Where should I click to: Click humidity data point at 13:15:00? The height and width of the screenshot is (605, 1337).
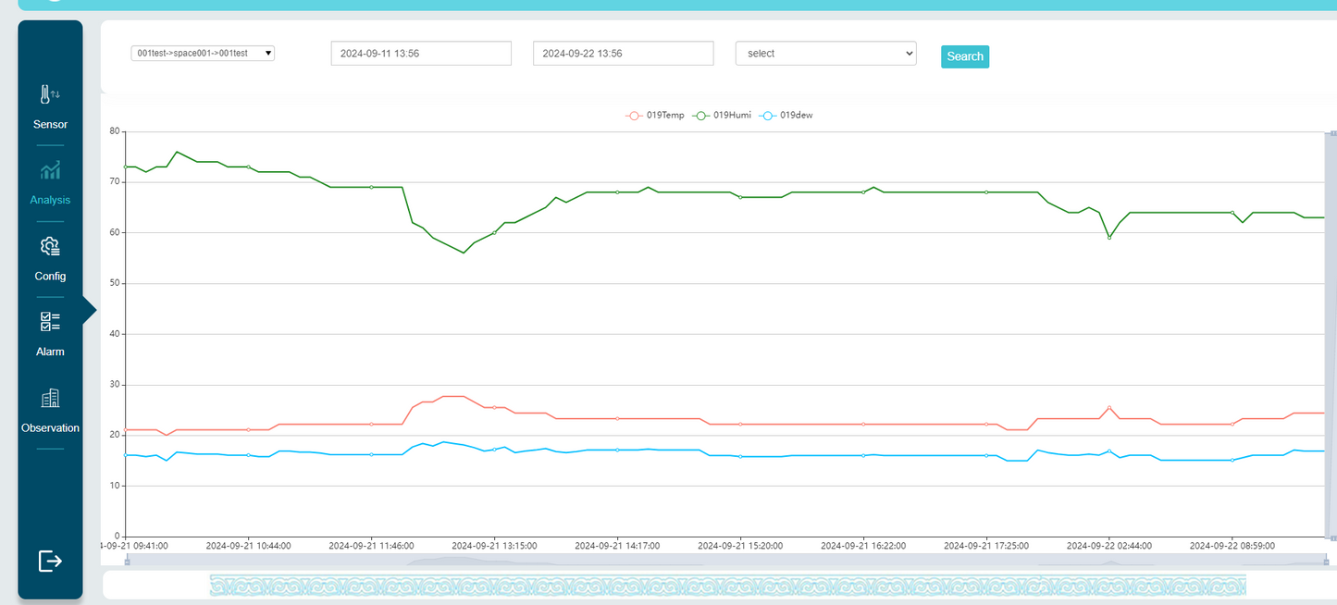[494, 232]
